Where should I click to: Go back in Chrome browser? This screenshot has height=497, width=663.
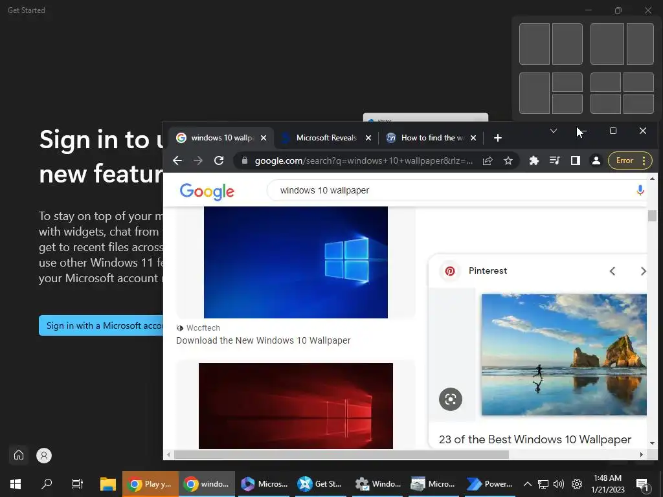pyautogui.click(x=177, y=160)
